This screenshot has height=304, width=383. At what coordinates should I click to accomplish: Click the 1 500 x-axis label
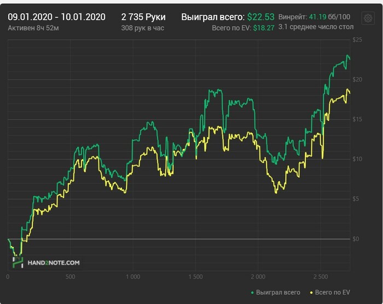coord(195,277)
